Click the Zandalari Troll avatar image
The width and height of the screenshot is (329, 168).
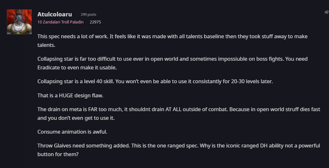click(19, 22)
